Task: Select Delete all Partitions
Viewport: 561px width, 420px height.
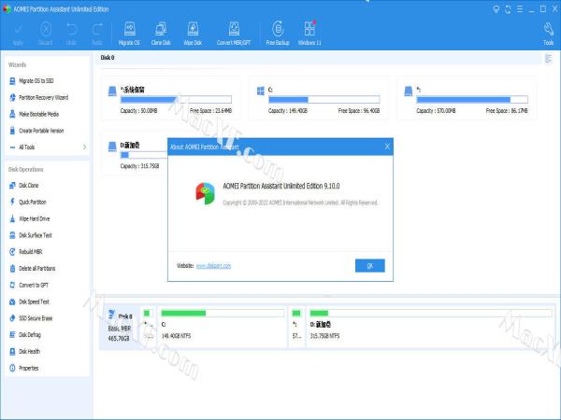Action: click(x=36, y=269)
